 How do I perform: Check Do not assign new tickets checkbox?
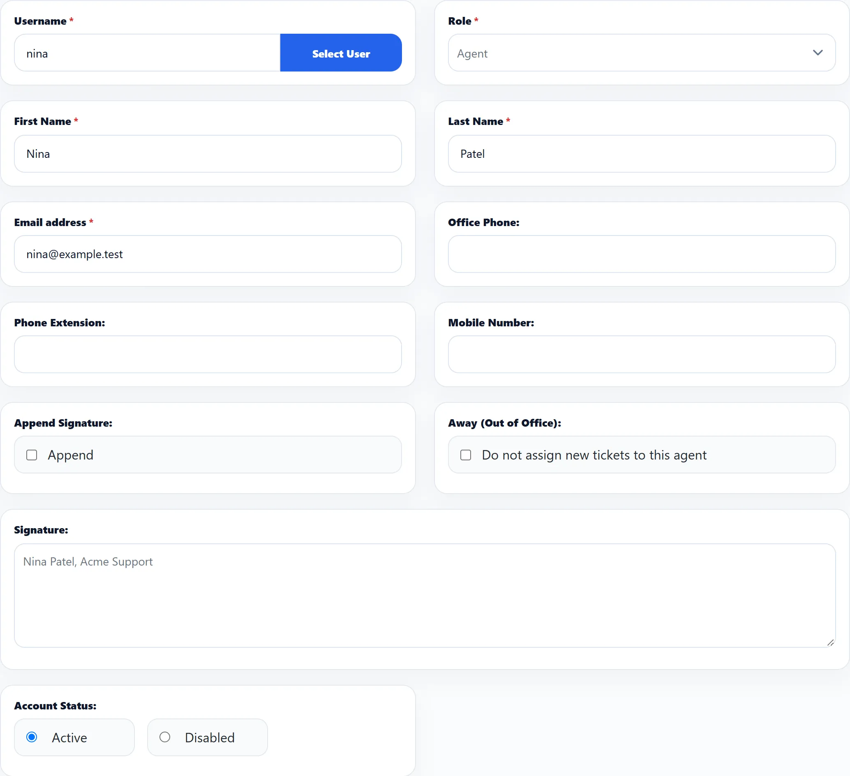click(x=465, y=455)
